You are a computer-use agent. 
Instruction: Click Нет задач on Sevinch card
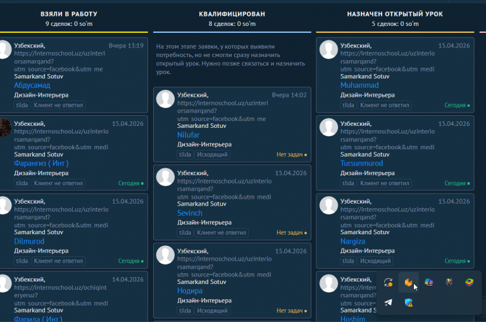click(291, 233)
